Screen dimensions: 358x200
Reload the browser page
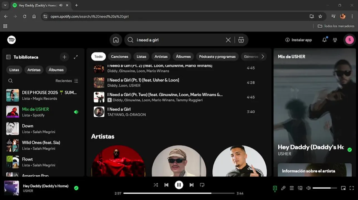pos(25,16)
